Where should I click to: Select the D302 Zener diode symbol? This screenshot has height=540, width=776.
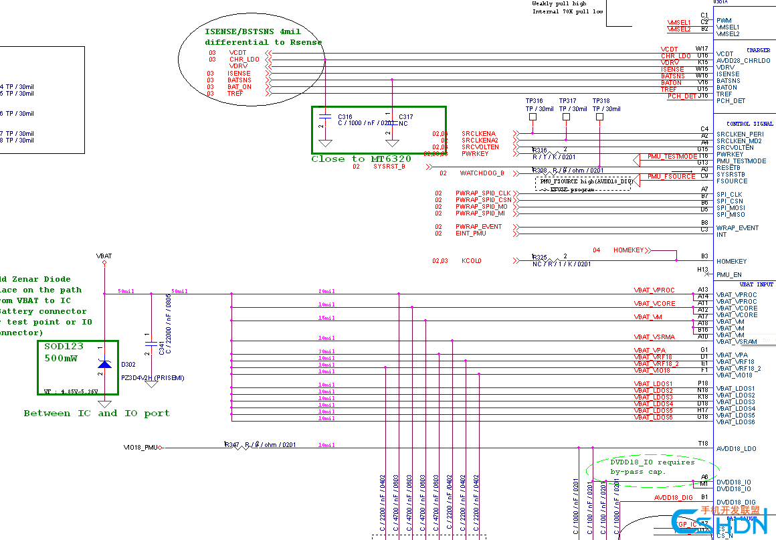[x=104, y=364]
